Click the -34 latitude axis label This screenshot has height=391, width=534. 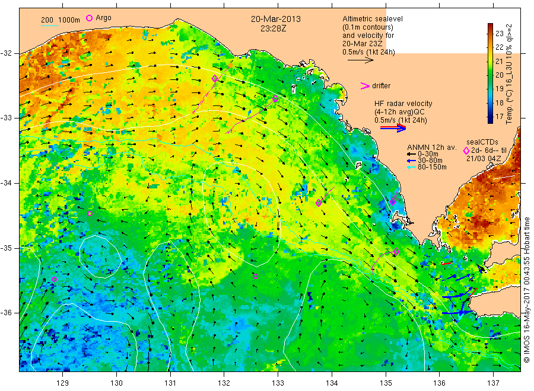click(x=6, y=183)
